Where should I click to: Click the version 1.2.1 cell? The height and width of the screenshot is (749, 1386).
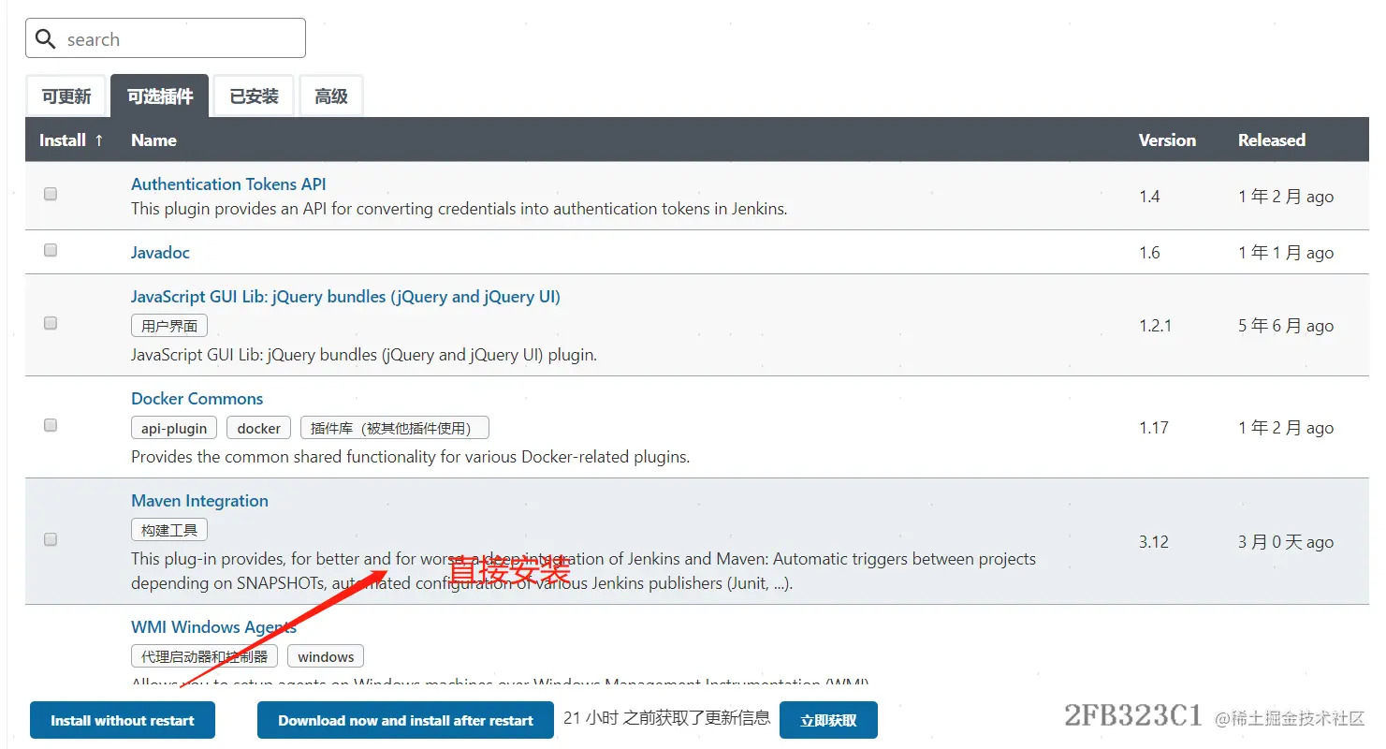pos(1155,326)
